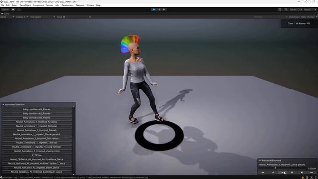Select baldy-camilla-start3_Frames animation

37,118
